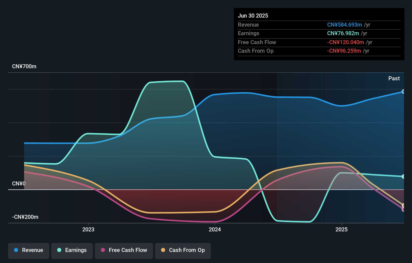Toggle the Free Cash Flow legend button
412x263 pixels.
(x=124, y=251)
